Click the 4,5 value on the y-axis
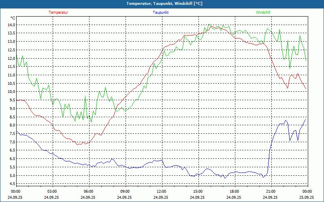Screen dimensions: 324x202 tap(11, 184)
